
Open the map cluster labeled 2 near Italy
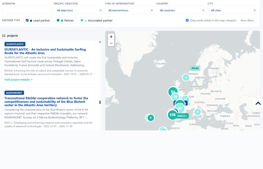coord(198,112)
